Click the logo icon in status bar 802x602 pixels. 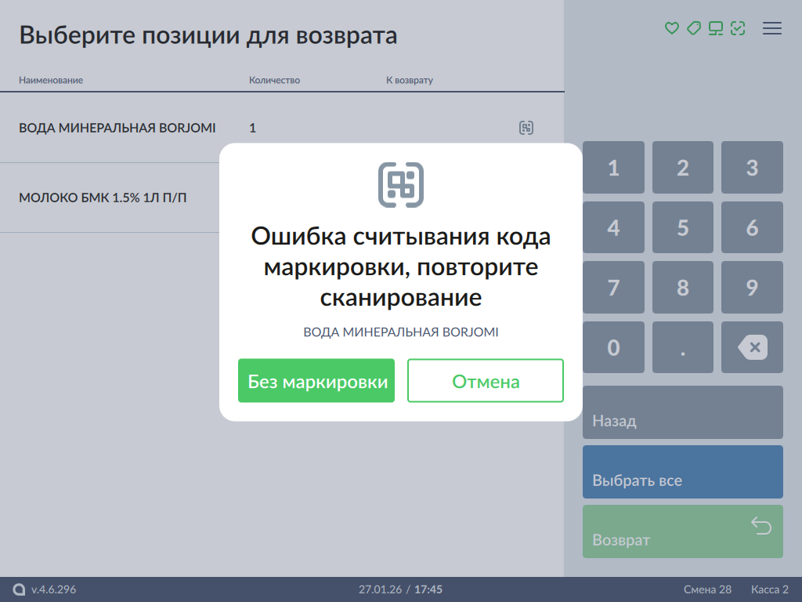click(20, 589)
